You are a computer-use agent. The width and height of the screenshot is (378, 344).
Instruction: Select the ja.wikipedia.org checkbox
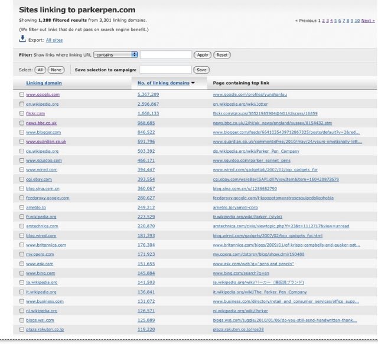[22, 282]
